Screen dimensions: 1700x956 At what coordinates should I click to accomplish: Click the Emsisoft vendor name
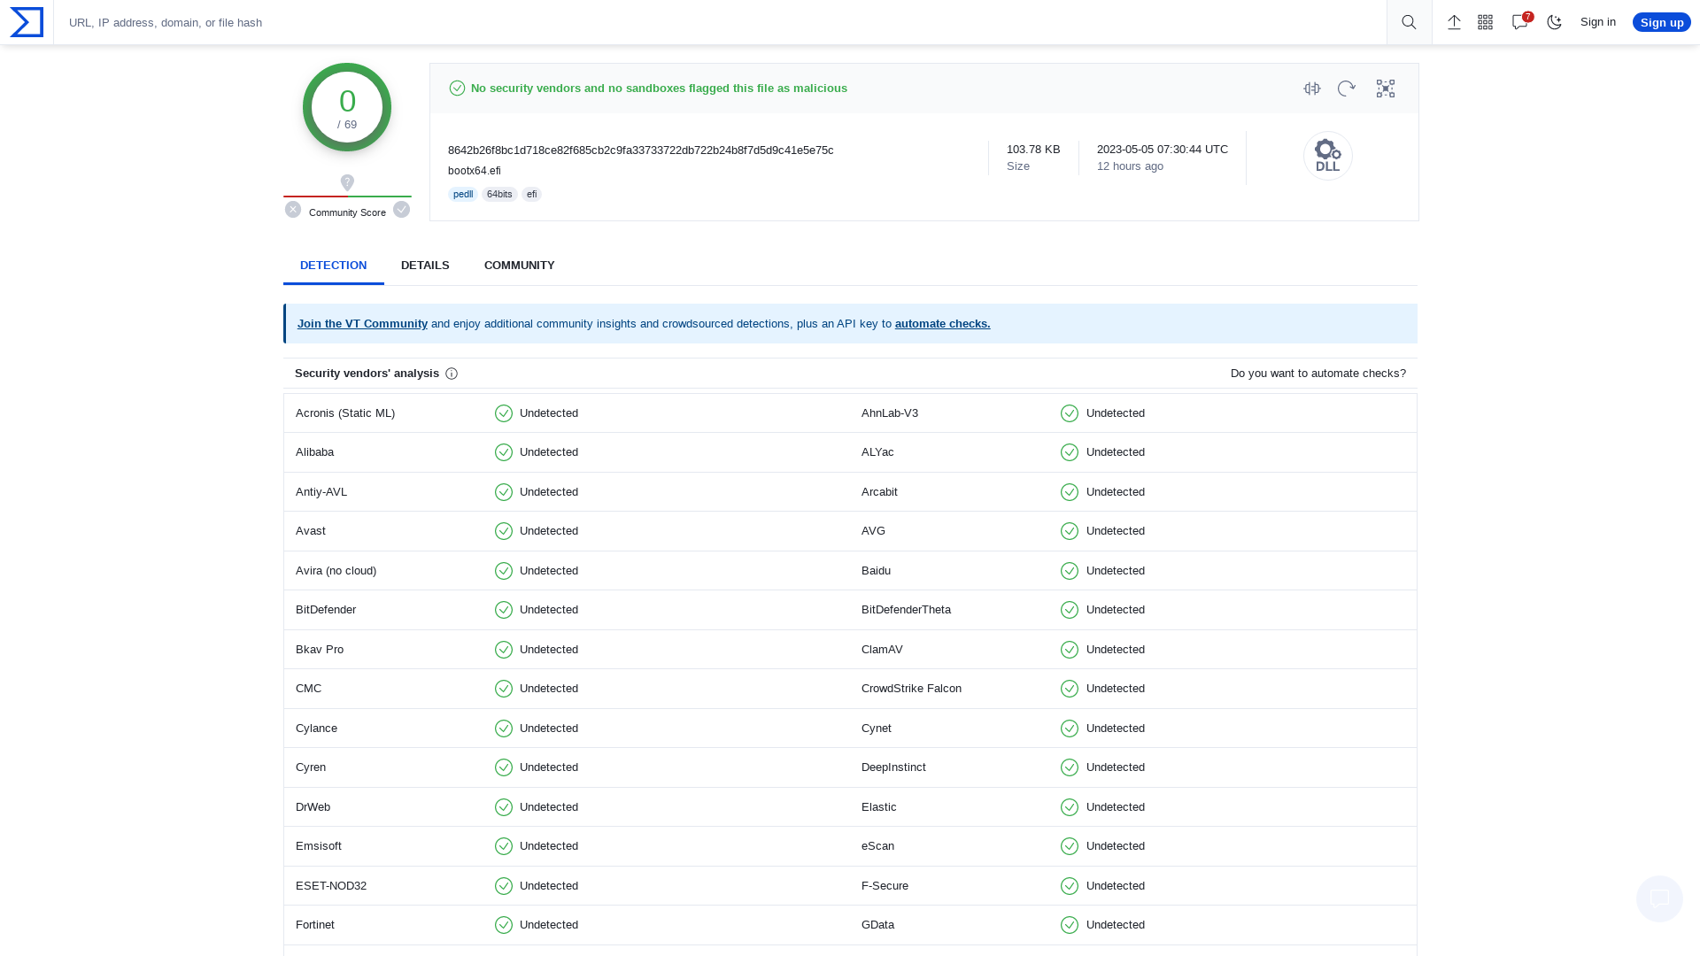click(x=319, y=846)
